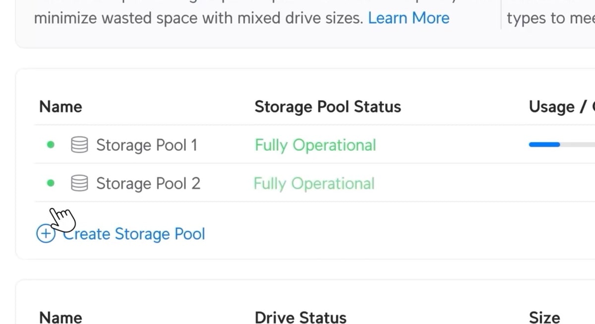Click Name column header in drive table
The image size is (595, 324).
click(x=60, y=317)
